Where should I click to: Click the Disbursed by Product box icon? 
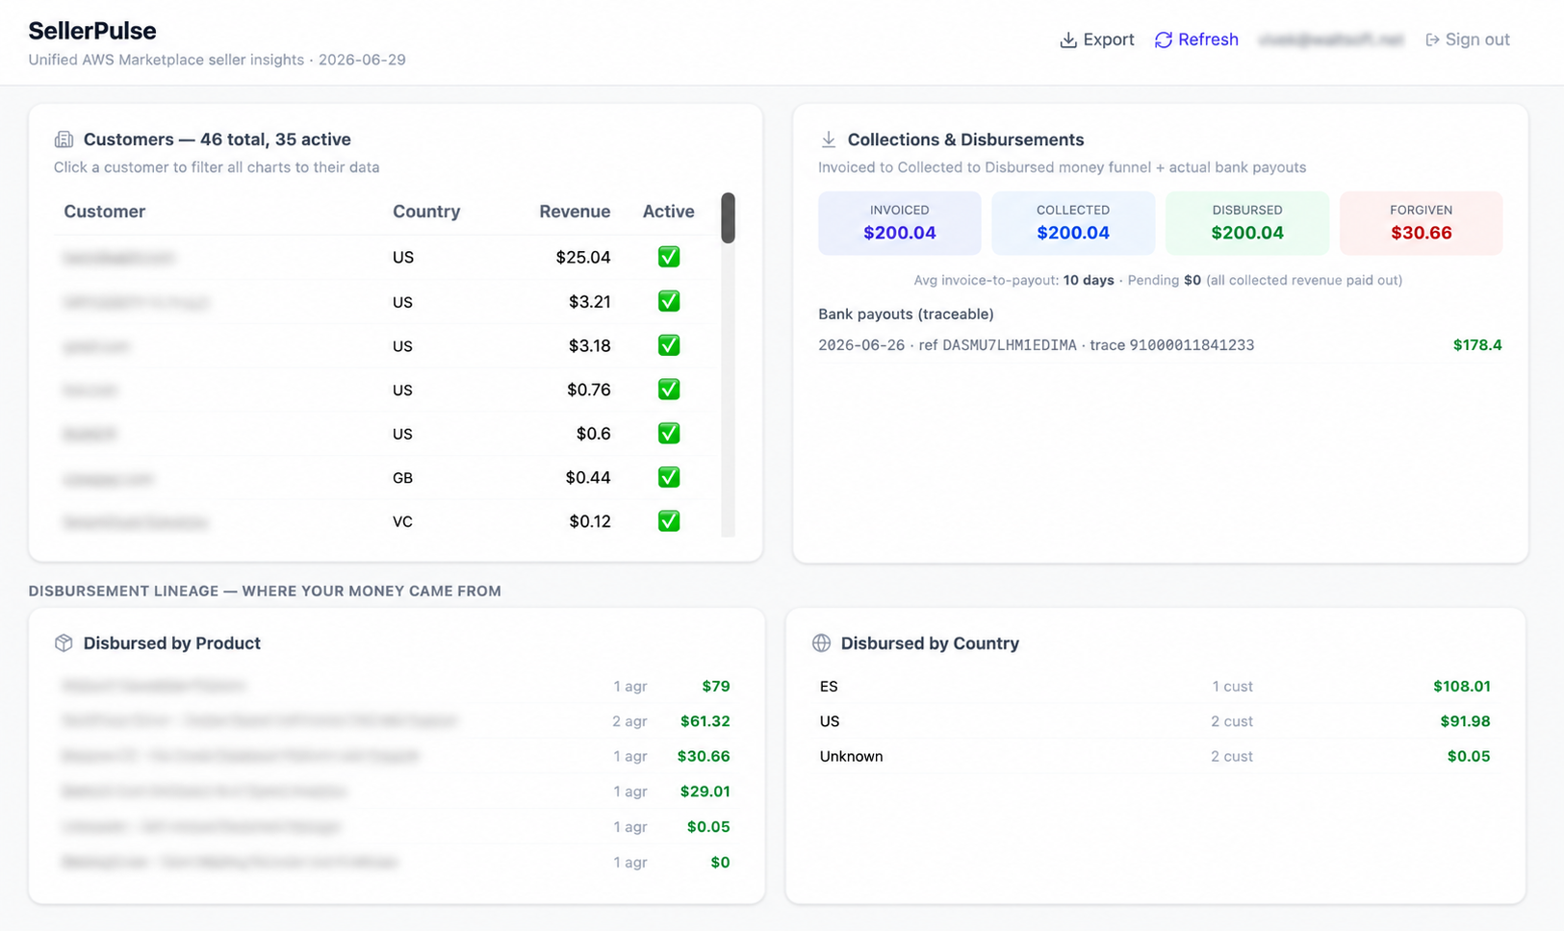pyautogui.click(x=64, y=643)
